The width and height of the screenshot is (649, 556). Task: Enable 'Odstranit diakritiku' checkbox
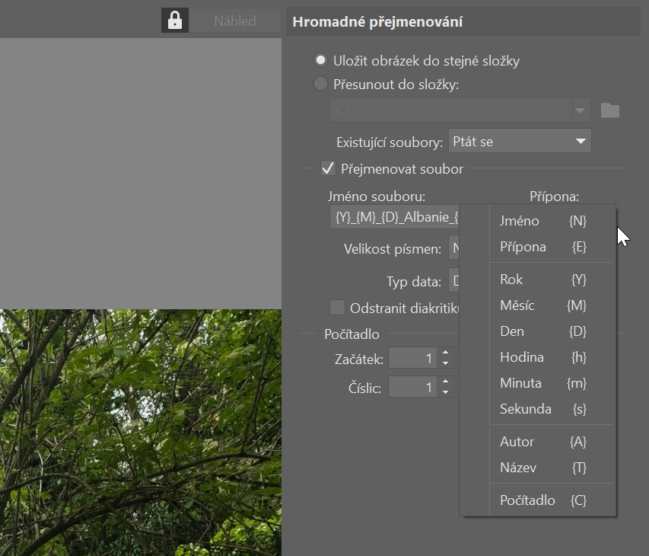tap(337, 308)
